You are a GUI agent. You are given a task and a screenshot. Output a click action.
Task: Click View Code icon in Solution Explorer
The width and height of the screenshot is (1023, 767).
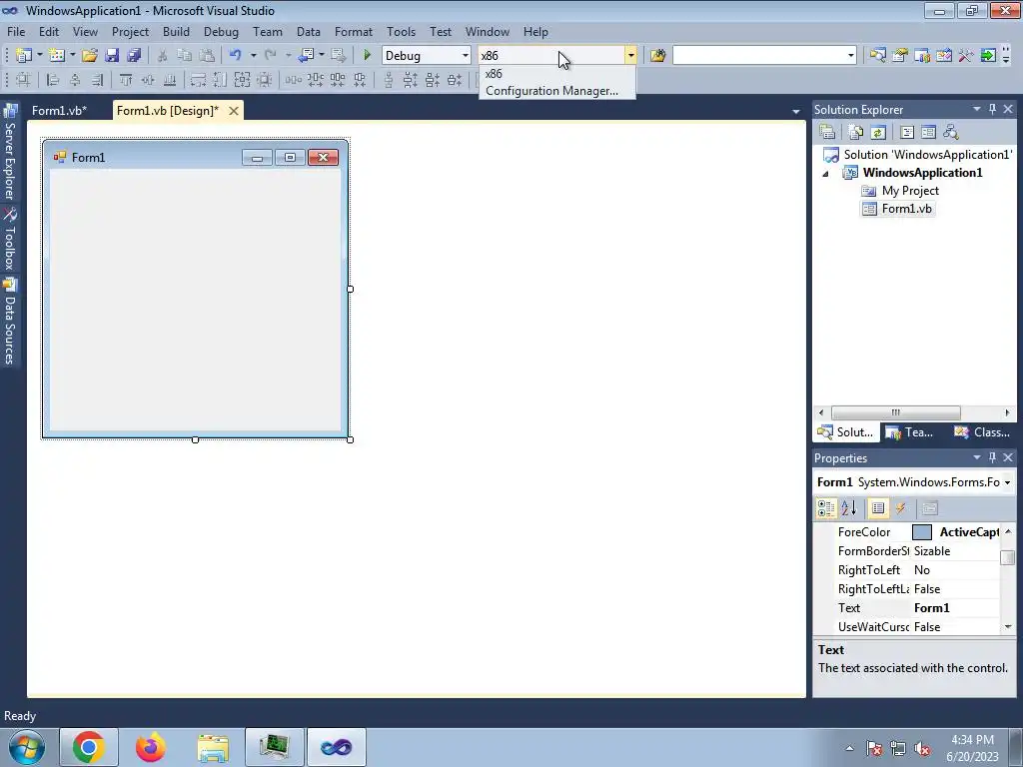(x=907, y=133)
